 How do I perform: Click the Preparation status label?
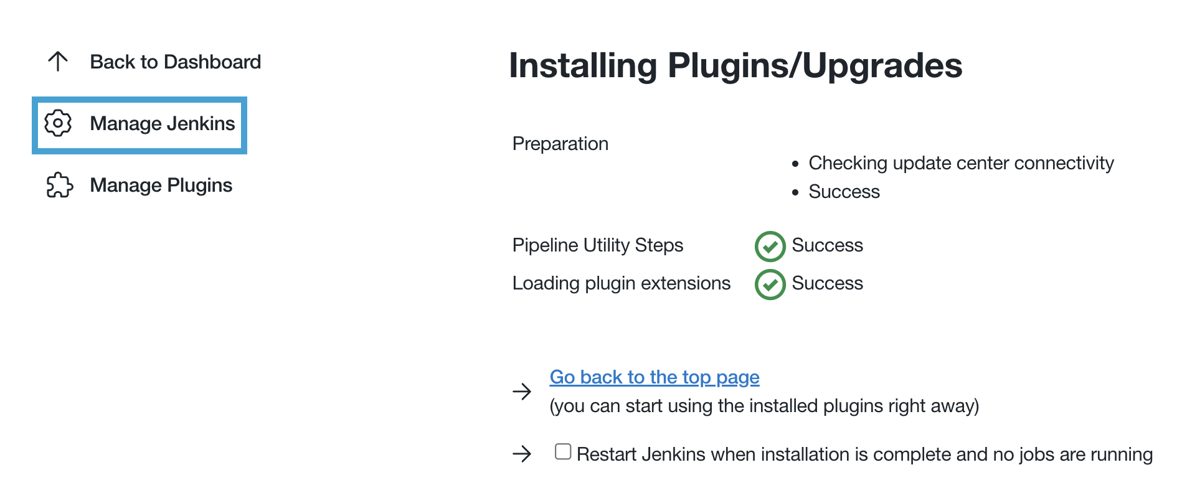(x=560, y=144)
